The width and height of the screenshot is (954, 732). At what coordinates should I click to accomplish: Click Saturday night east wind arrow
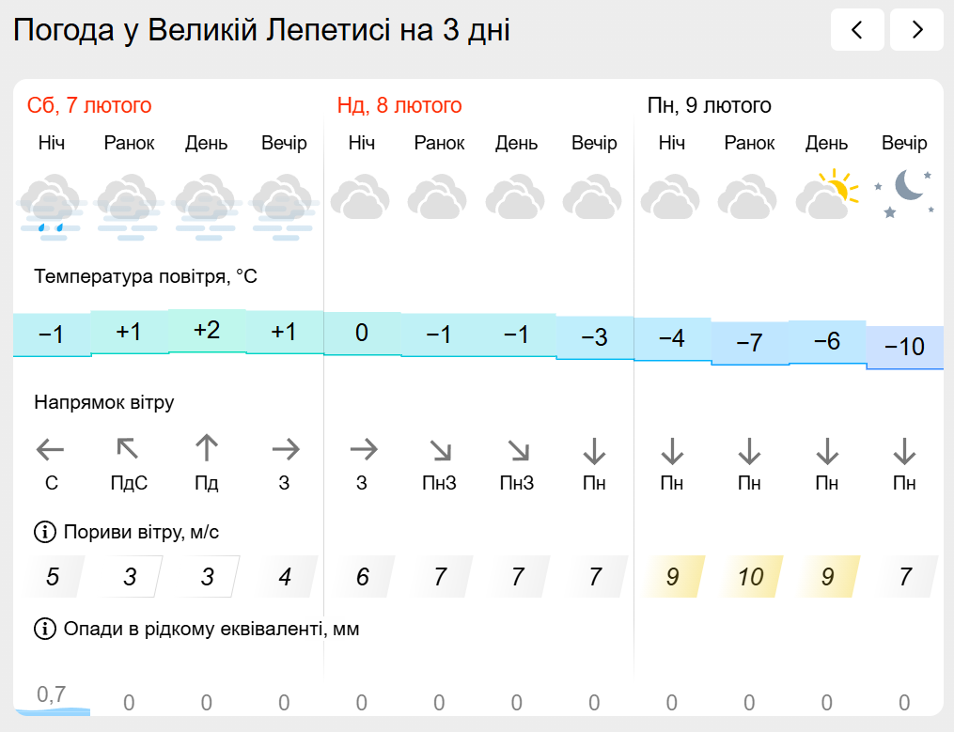click(x=52, y=451)
